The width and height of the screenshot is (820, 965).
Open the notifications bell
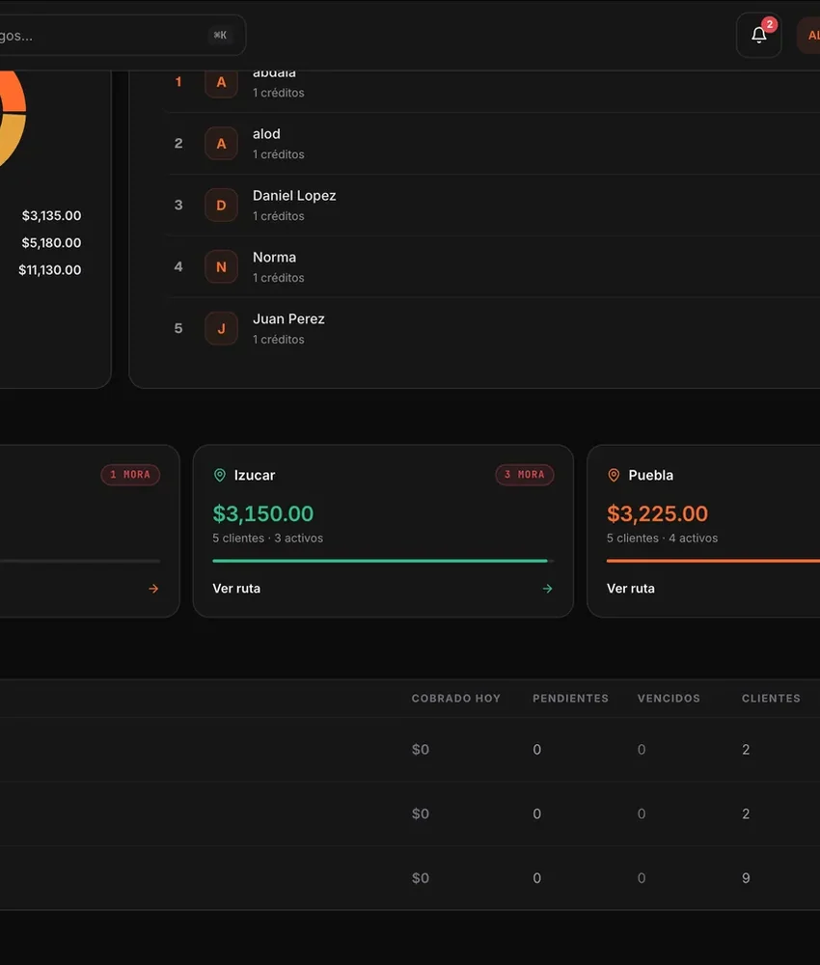tap(758, 35)
